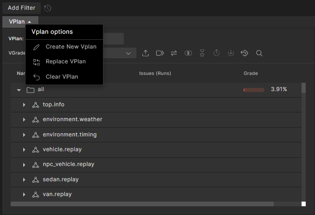Select Replace VPlan menu option

65,61
